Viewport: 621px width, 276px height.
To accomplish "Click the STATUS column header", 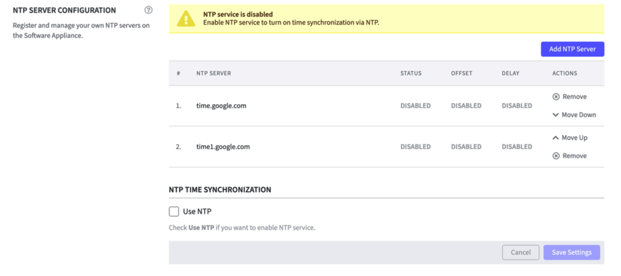I will [410, 73].
